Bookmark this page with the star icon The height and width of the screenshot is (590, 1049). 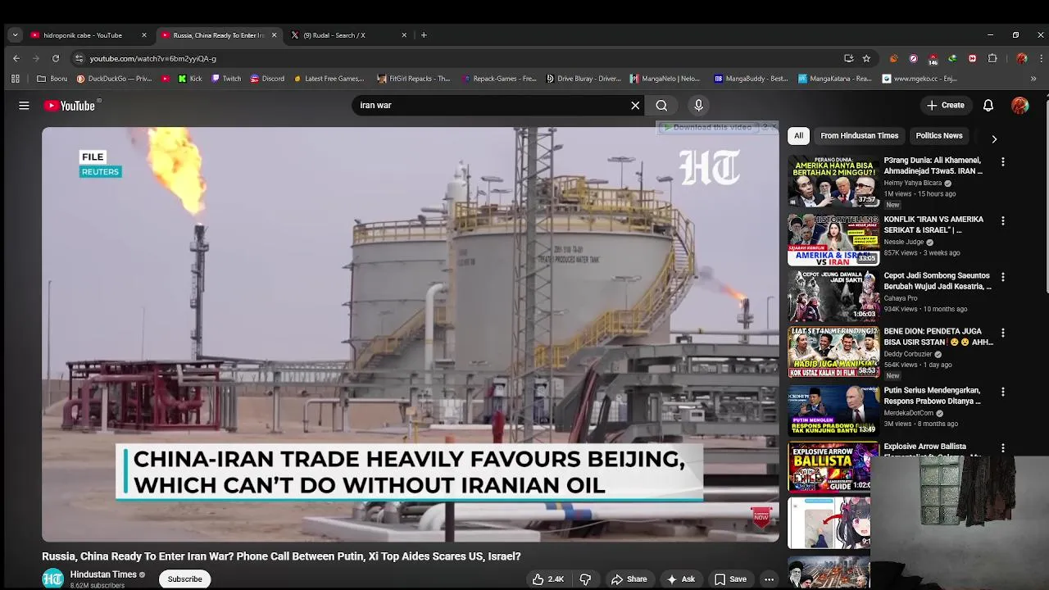click(866, 58)
